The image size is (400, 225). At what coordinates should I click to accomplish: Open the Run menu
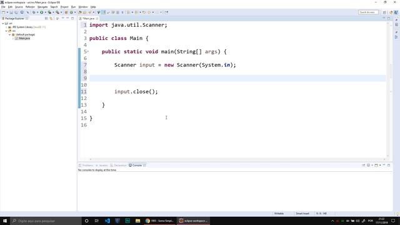point(74,7)
